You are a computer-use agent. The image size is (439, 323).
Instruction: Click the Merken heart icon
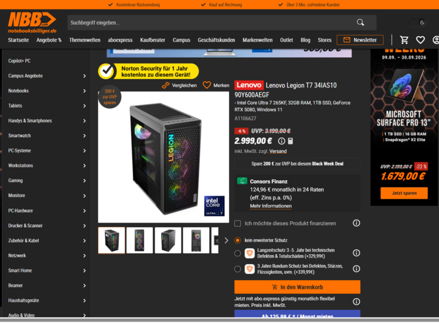pos(206,85)
